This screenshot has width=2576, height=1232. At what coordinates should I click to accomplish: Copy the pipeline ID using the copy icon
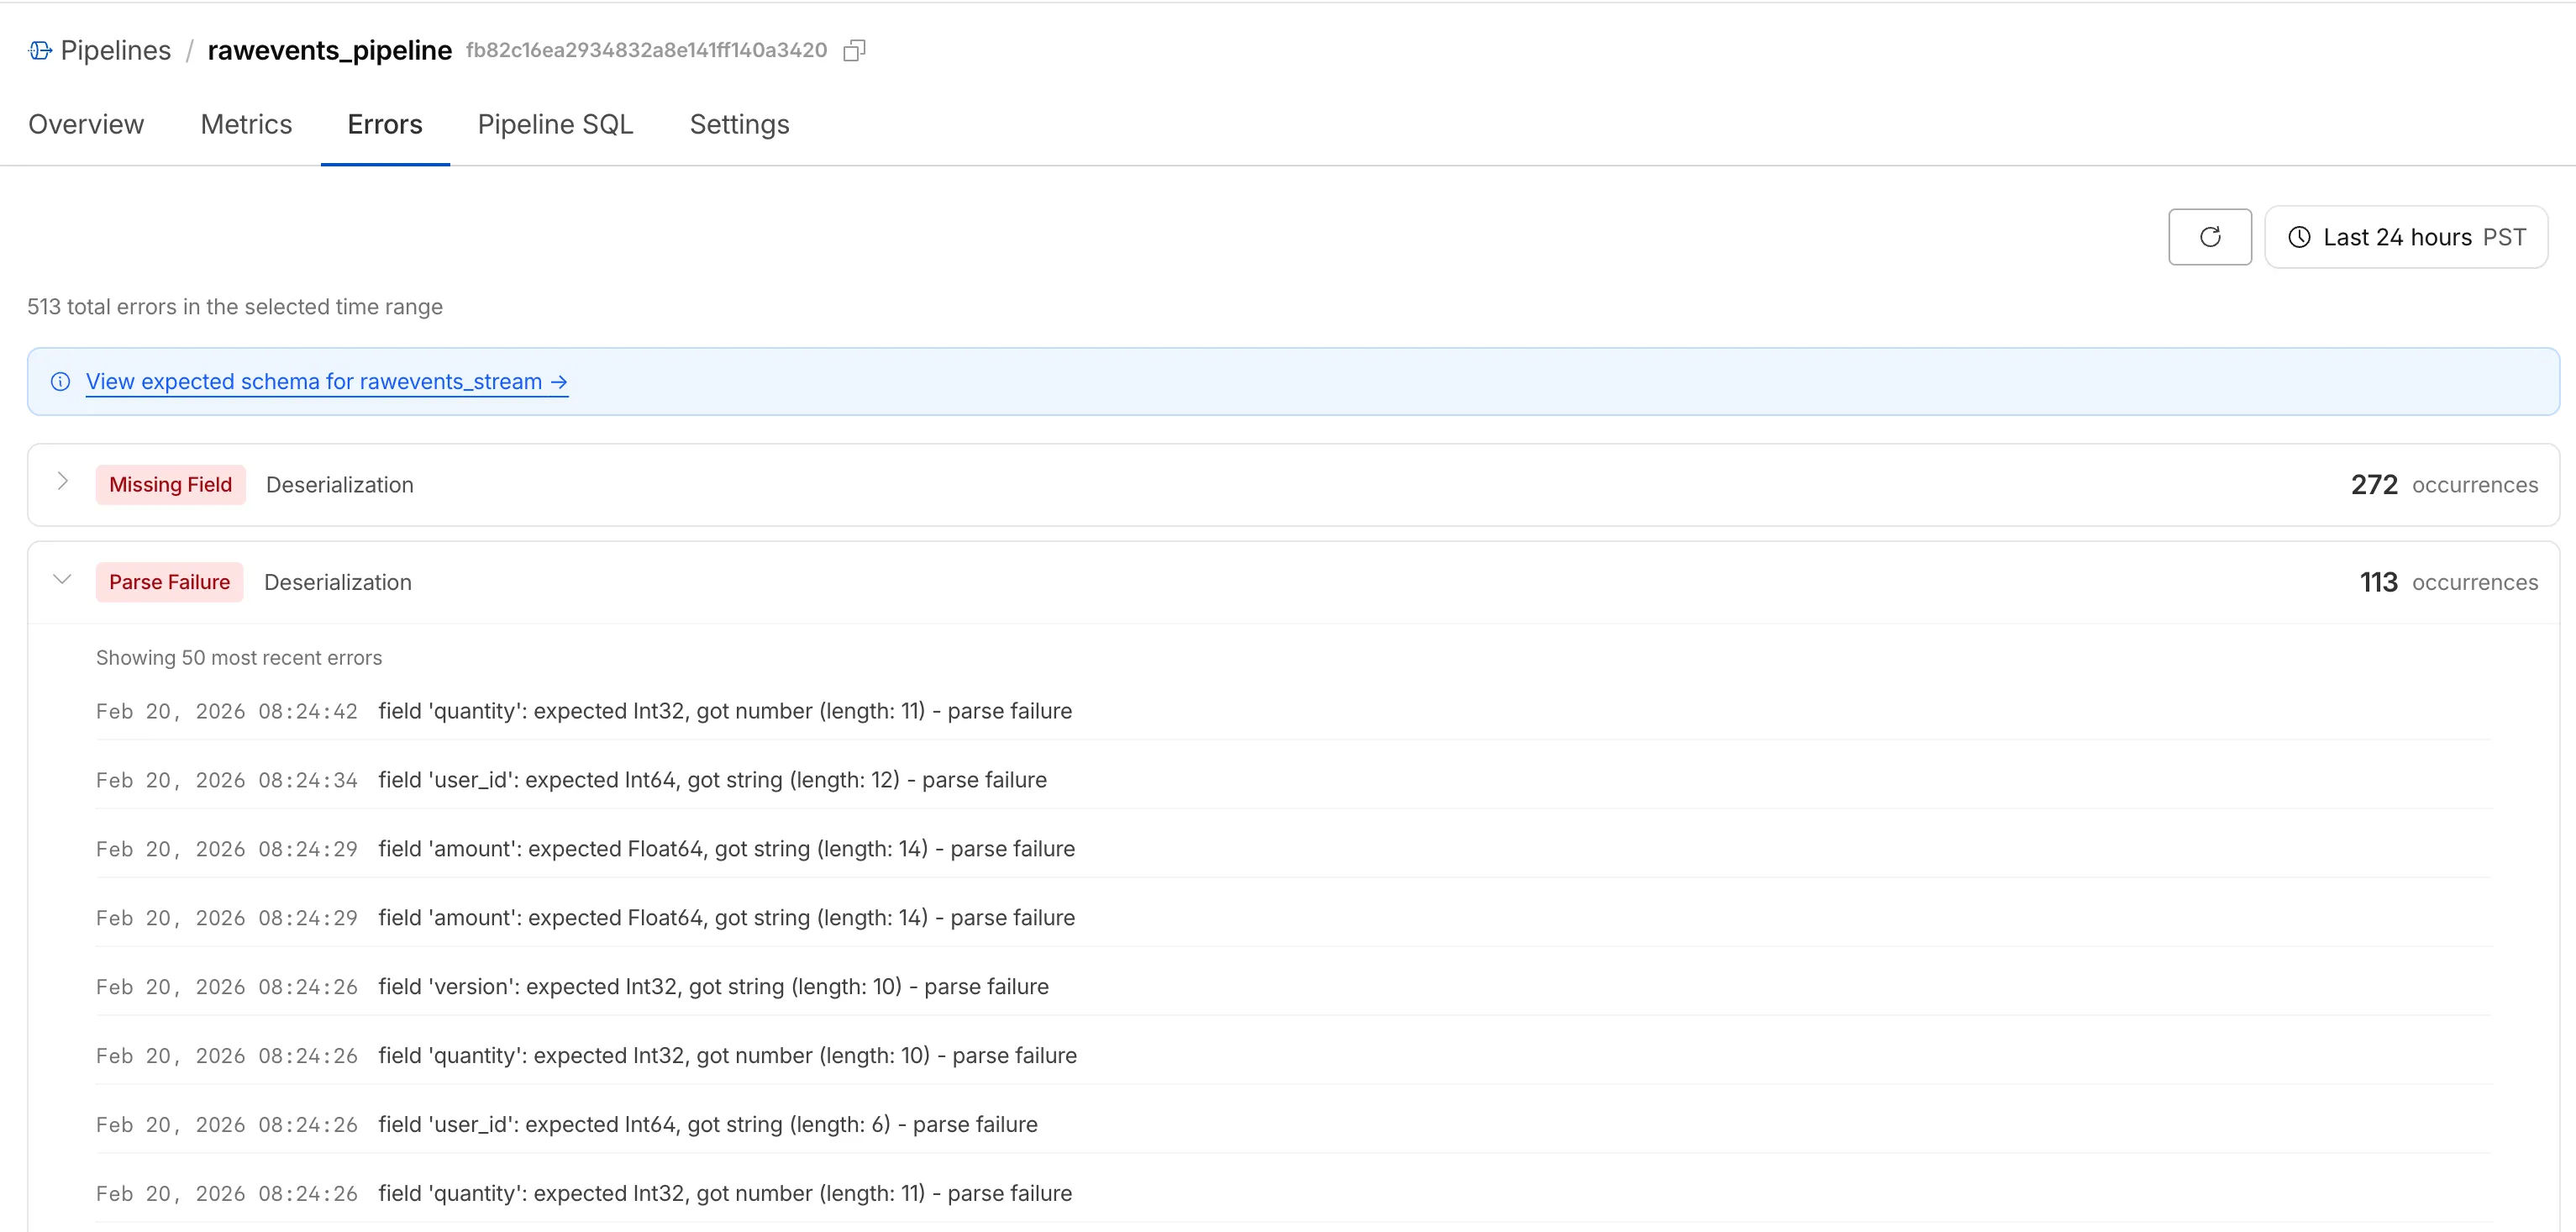[855, 49]
